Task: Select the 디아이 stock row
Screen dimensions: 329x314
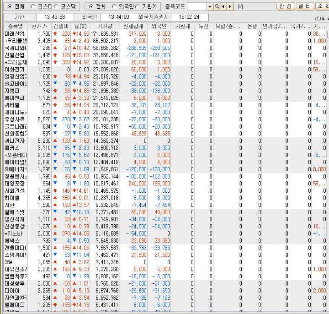Action: (x=165, y=291)
